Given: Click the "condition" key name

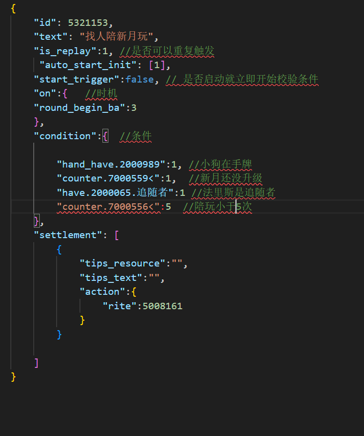Looking at the screenshot, I should 65,136.
